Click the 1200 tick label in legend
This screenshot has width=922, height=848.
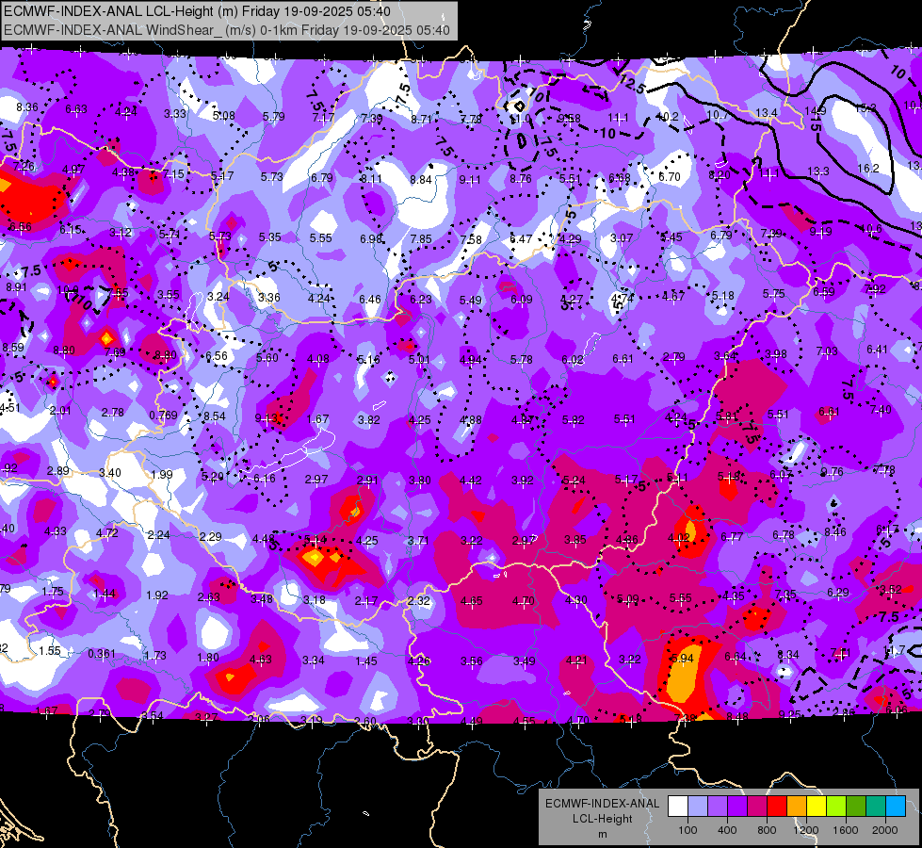[805, 830]
